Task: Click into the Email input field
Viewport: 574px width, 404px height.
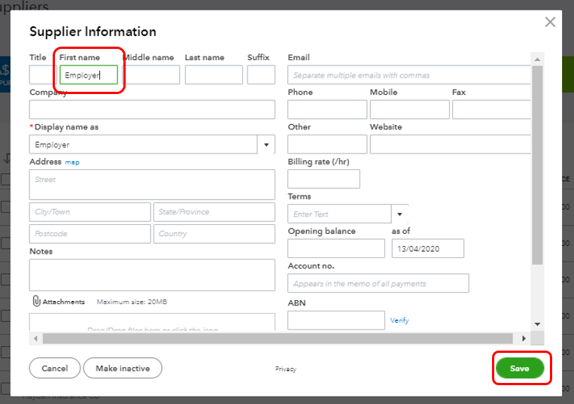Action: pyautogui.click(x=409, y=75)
